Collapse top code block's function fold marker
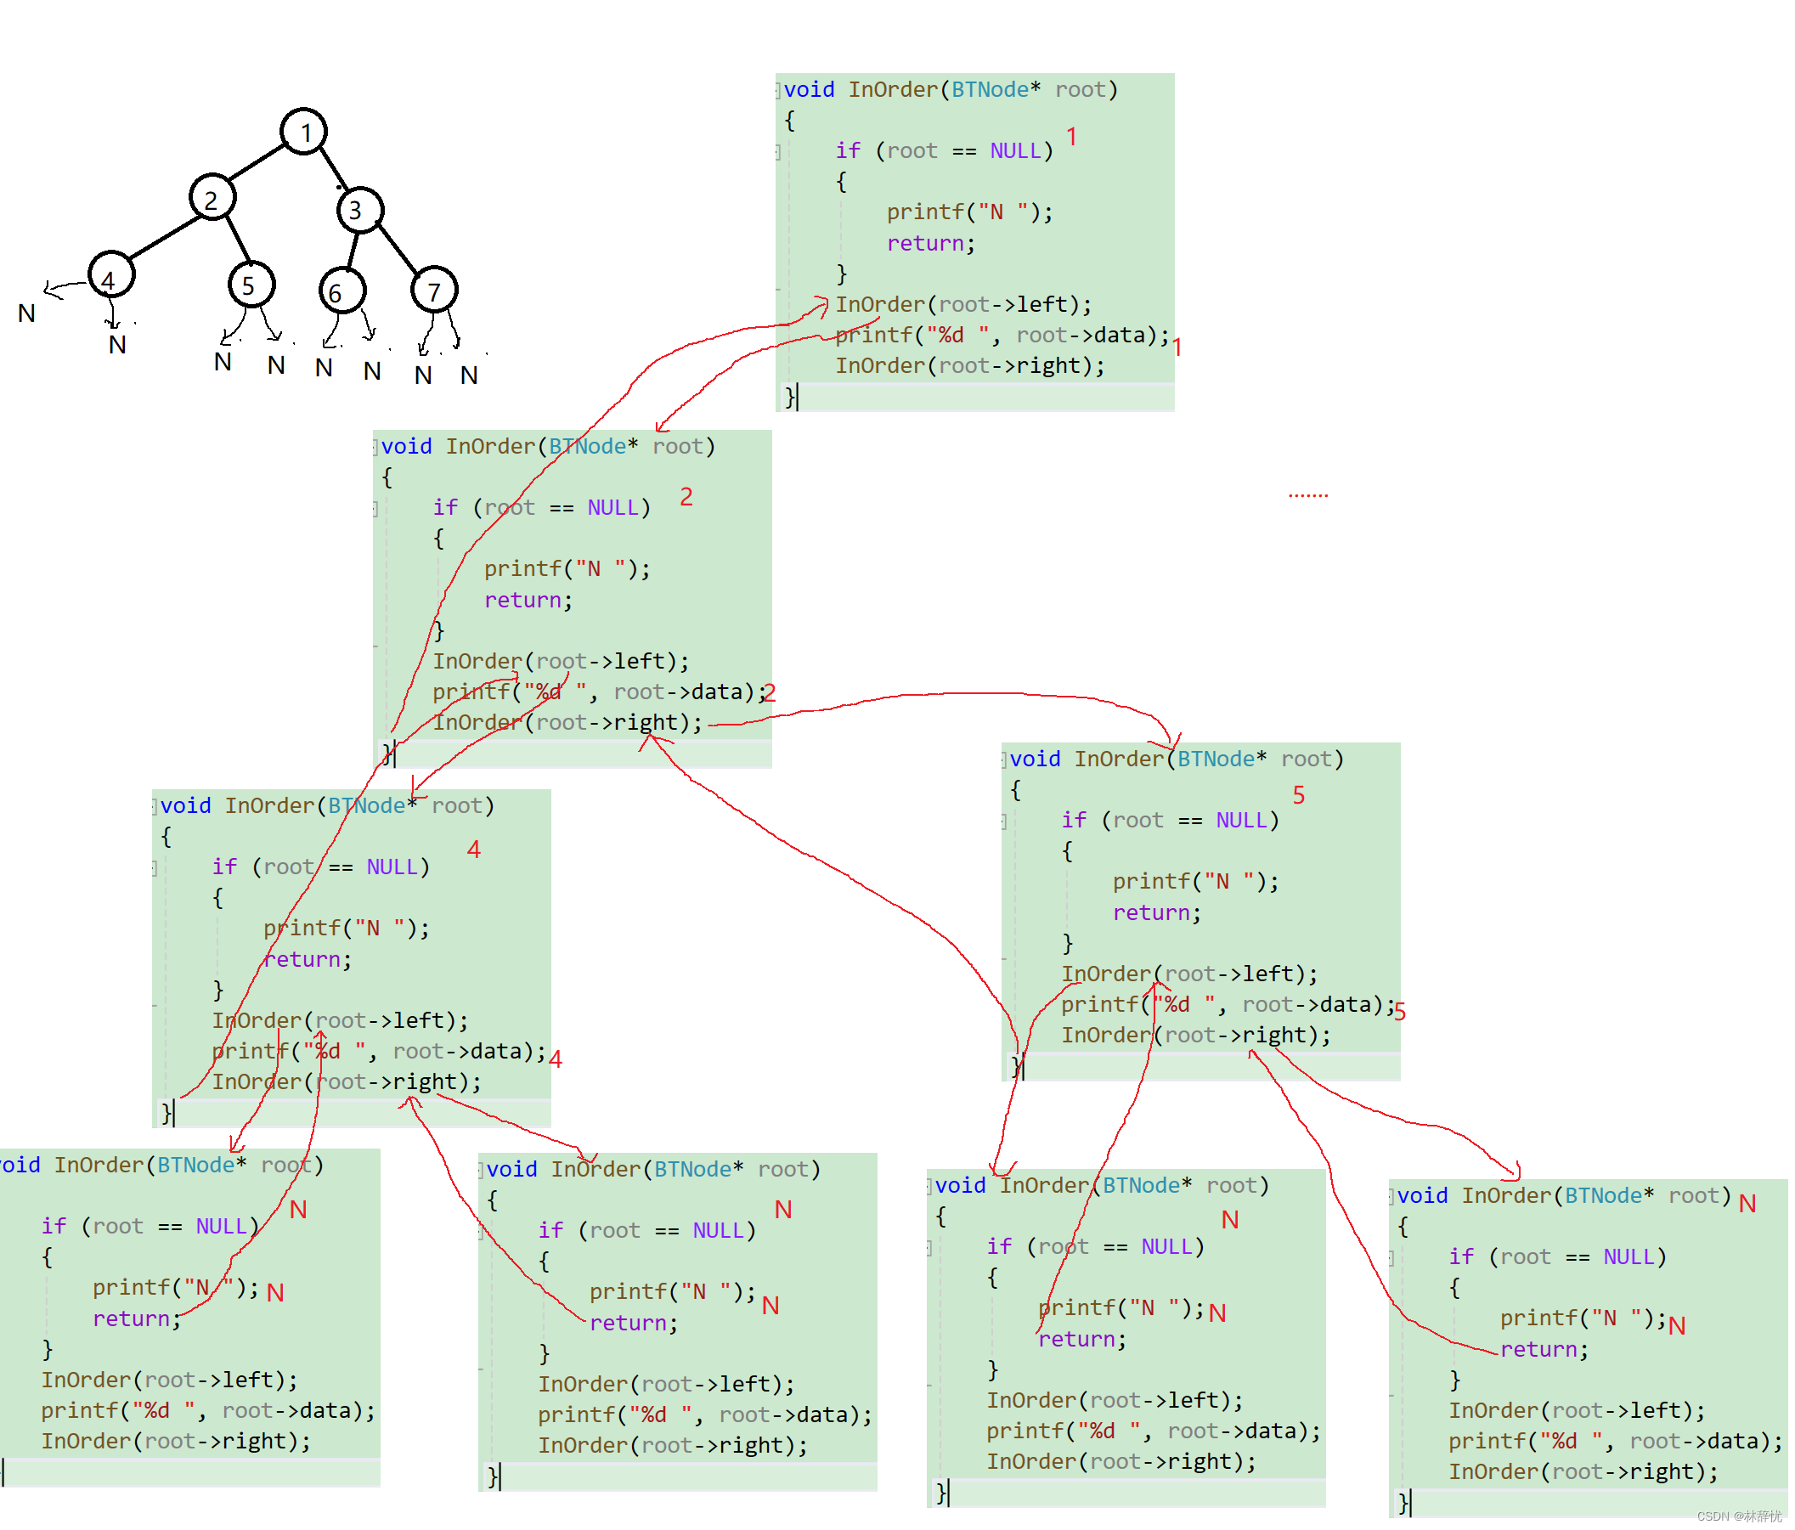The image size is (1795, 1530). [779, 90]
